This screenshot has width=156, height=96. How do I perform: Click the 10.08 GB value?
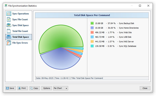(x=99, y=28)
